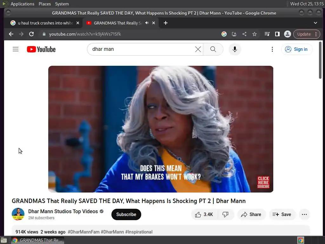The image size is (325, 244).
Task: Reload the YouTube page
Action: coord(31,34)
